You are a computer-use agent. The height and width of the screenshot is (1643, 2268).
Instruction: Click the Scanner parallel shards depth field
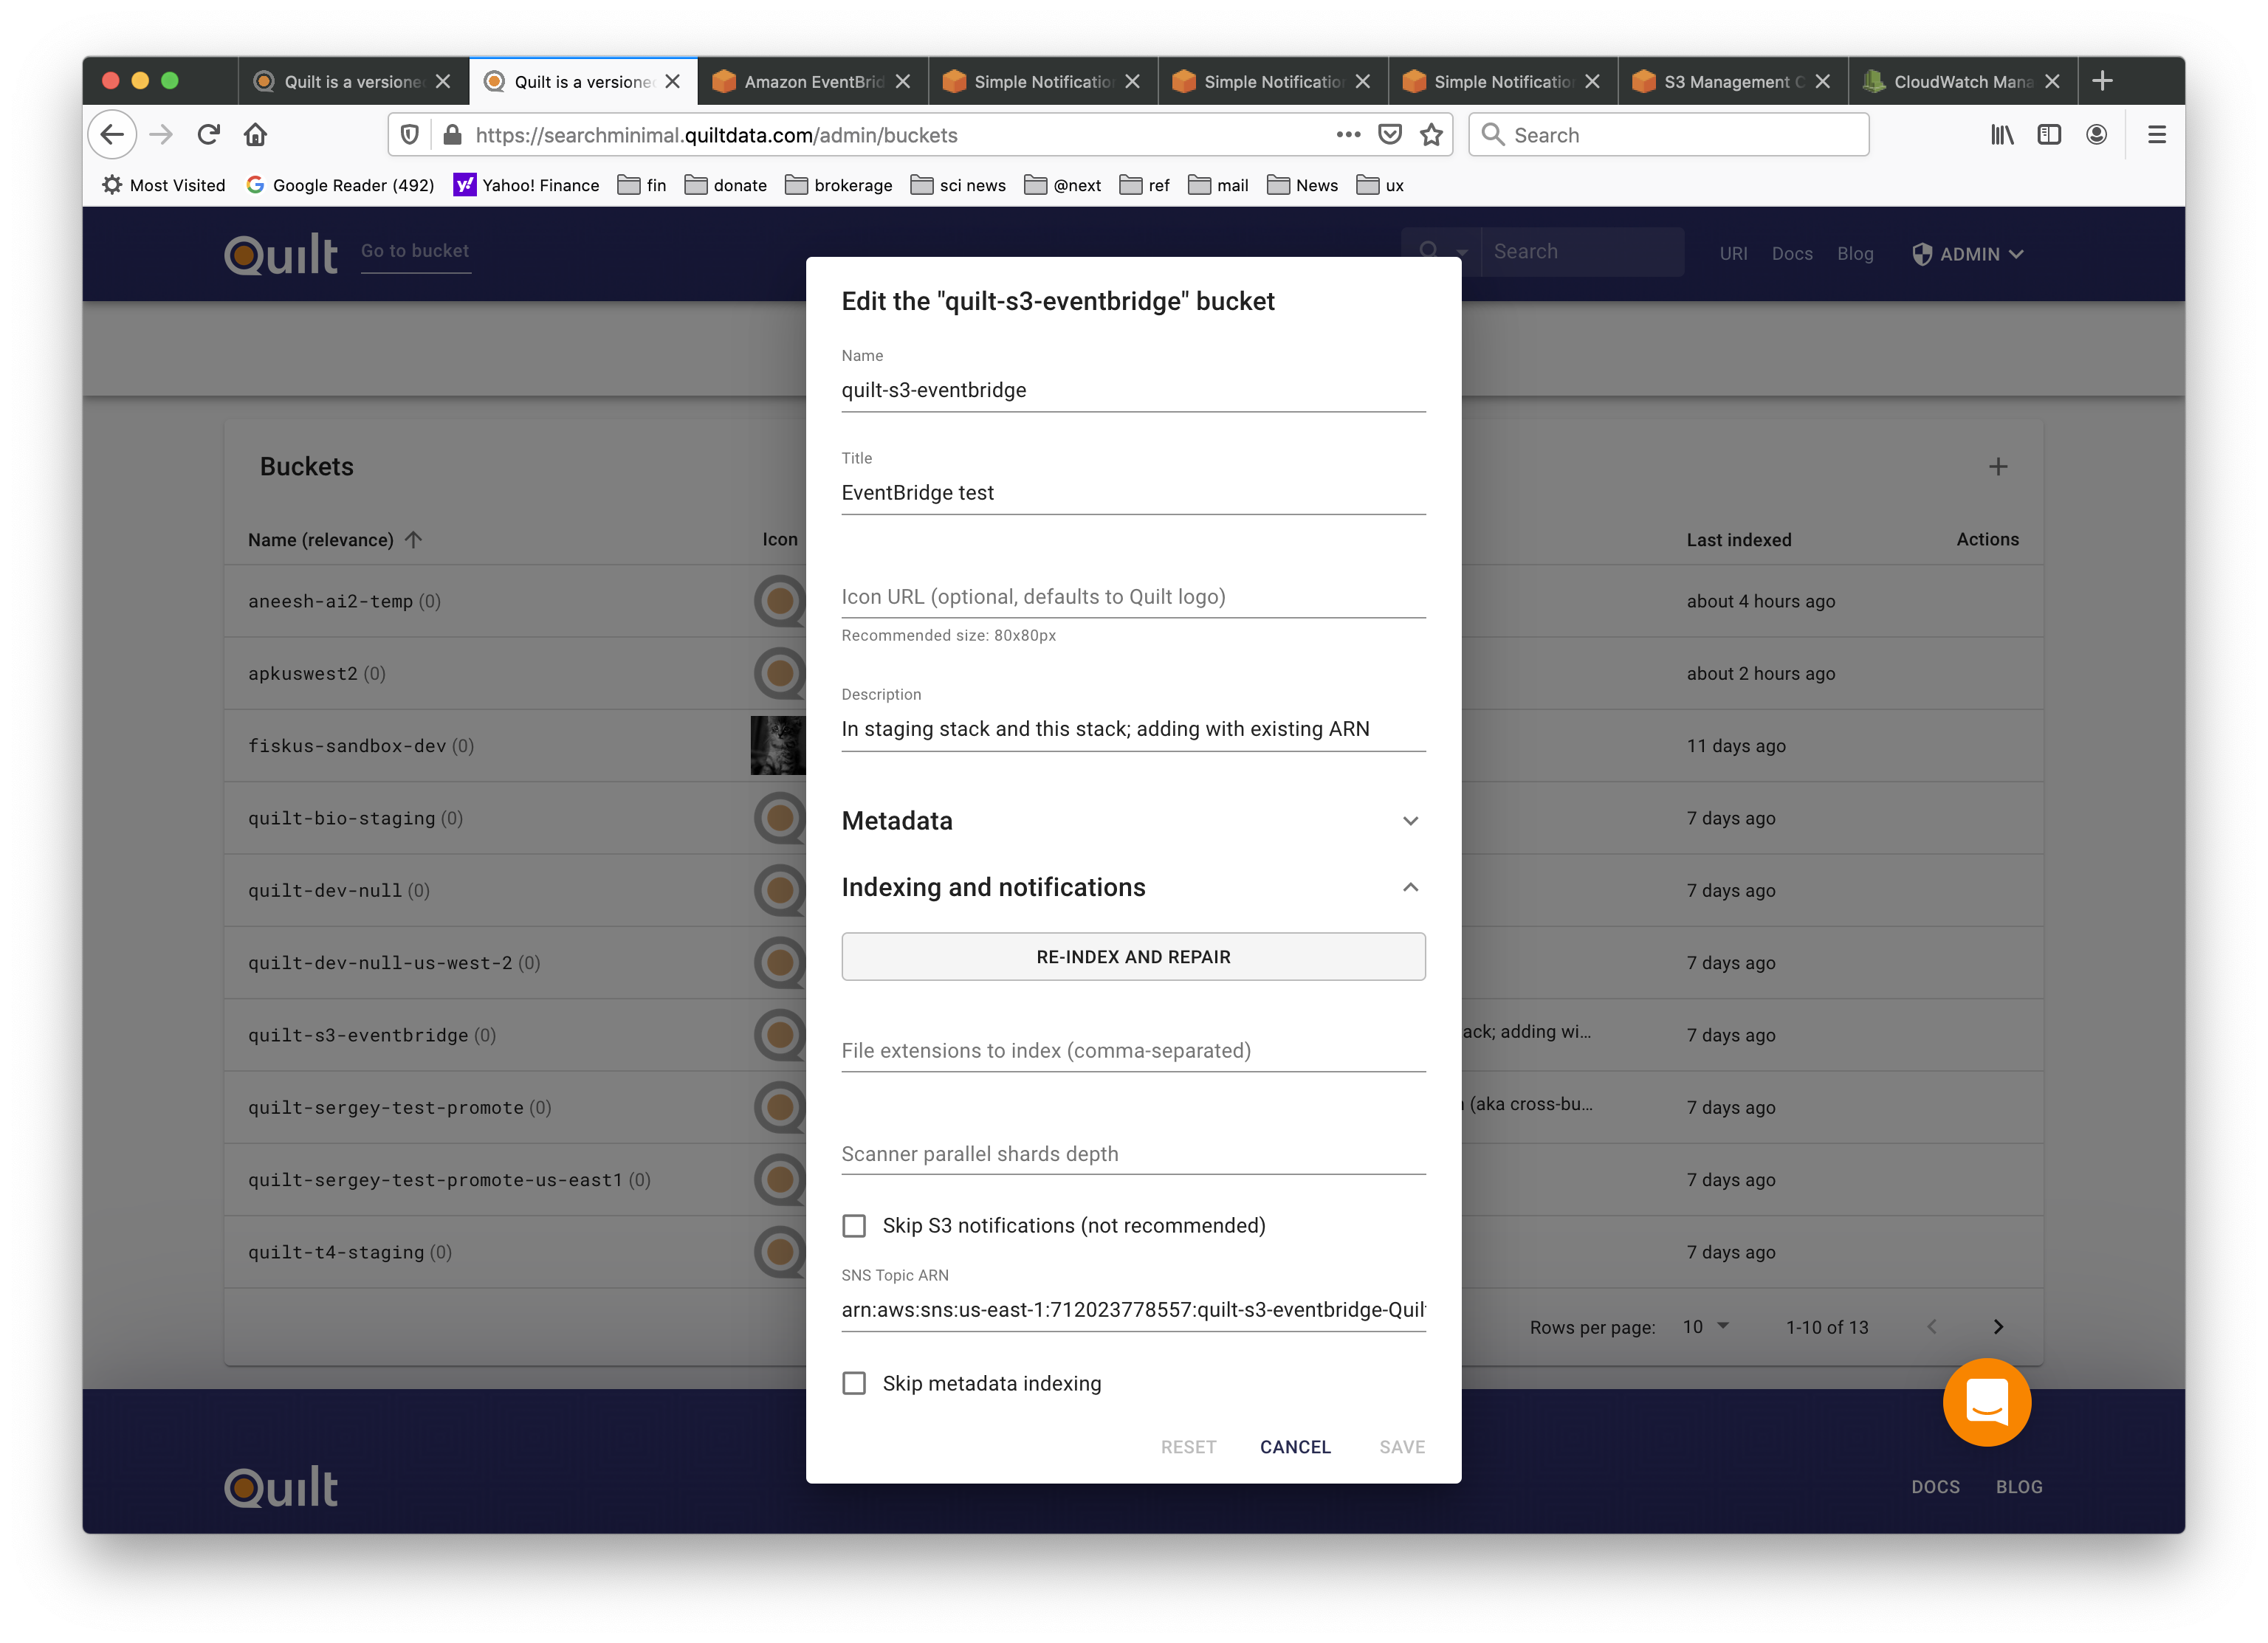pyautogui.click(x=1134, y=1154)
